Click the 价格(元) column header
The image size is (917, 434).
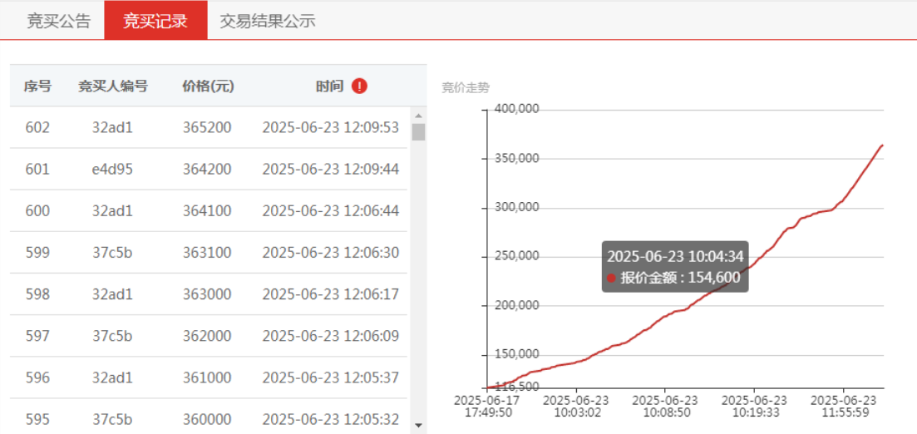click(x=208, y=86)
